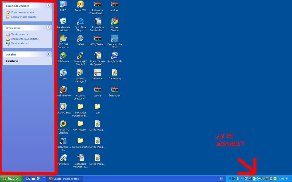Open the Mis documentos link

19,34
